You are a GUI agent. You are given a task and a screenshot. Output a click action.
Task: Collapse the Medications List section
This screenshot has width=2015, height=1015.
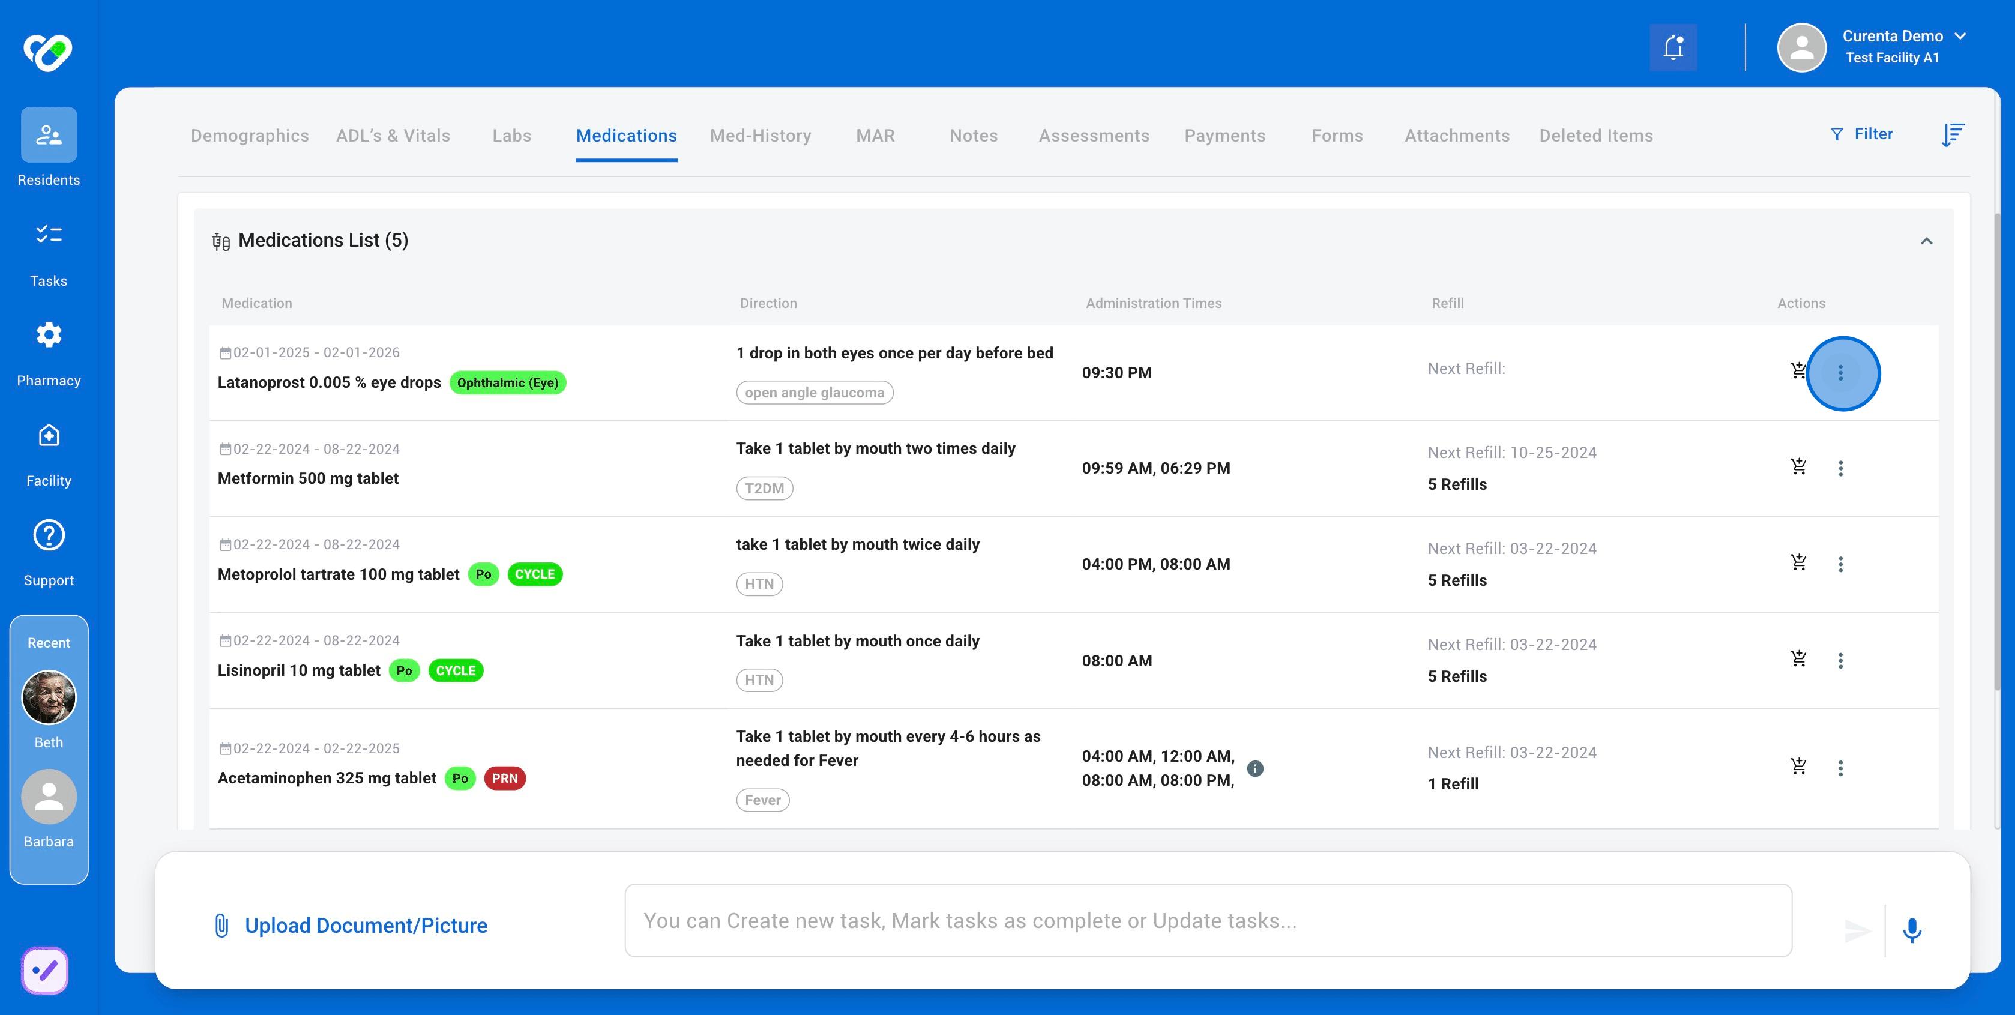[1927, 241]
